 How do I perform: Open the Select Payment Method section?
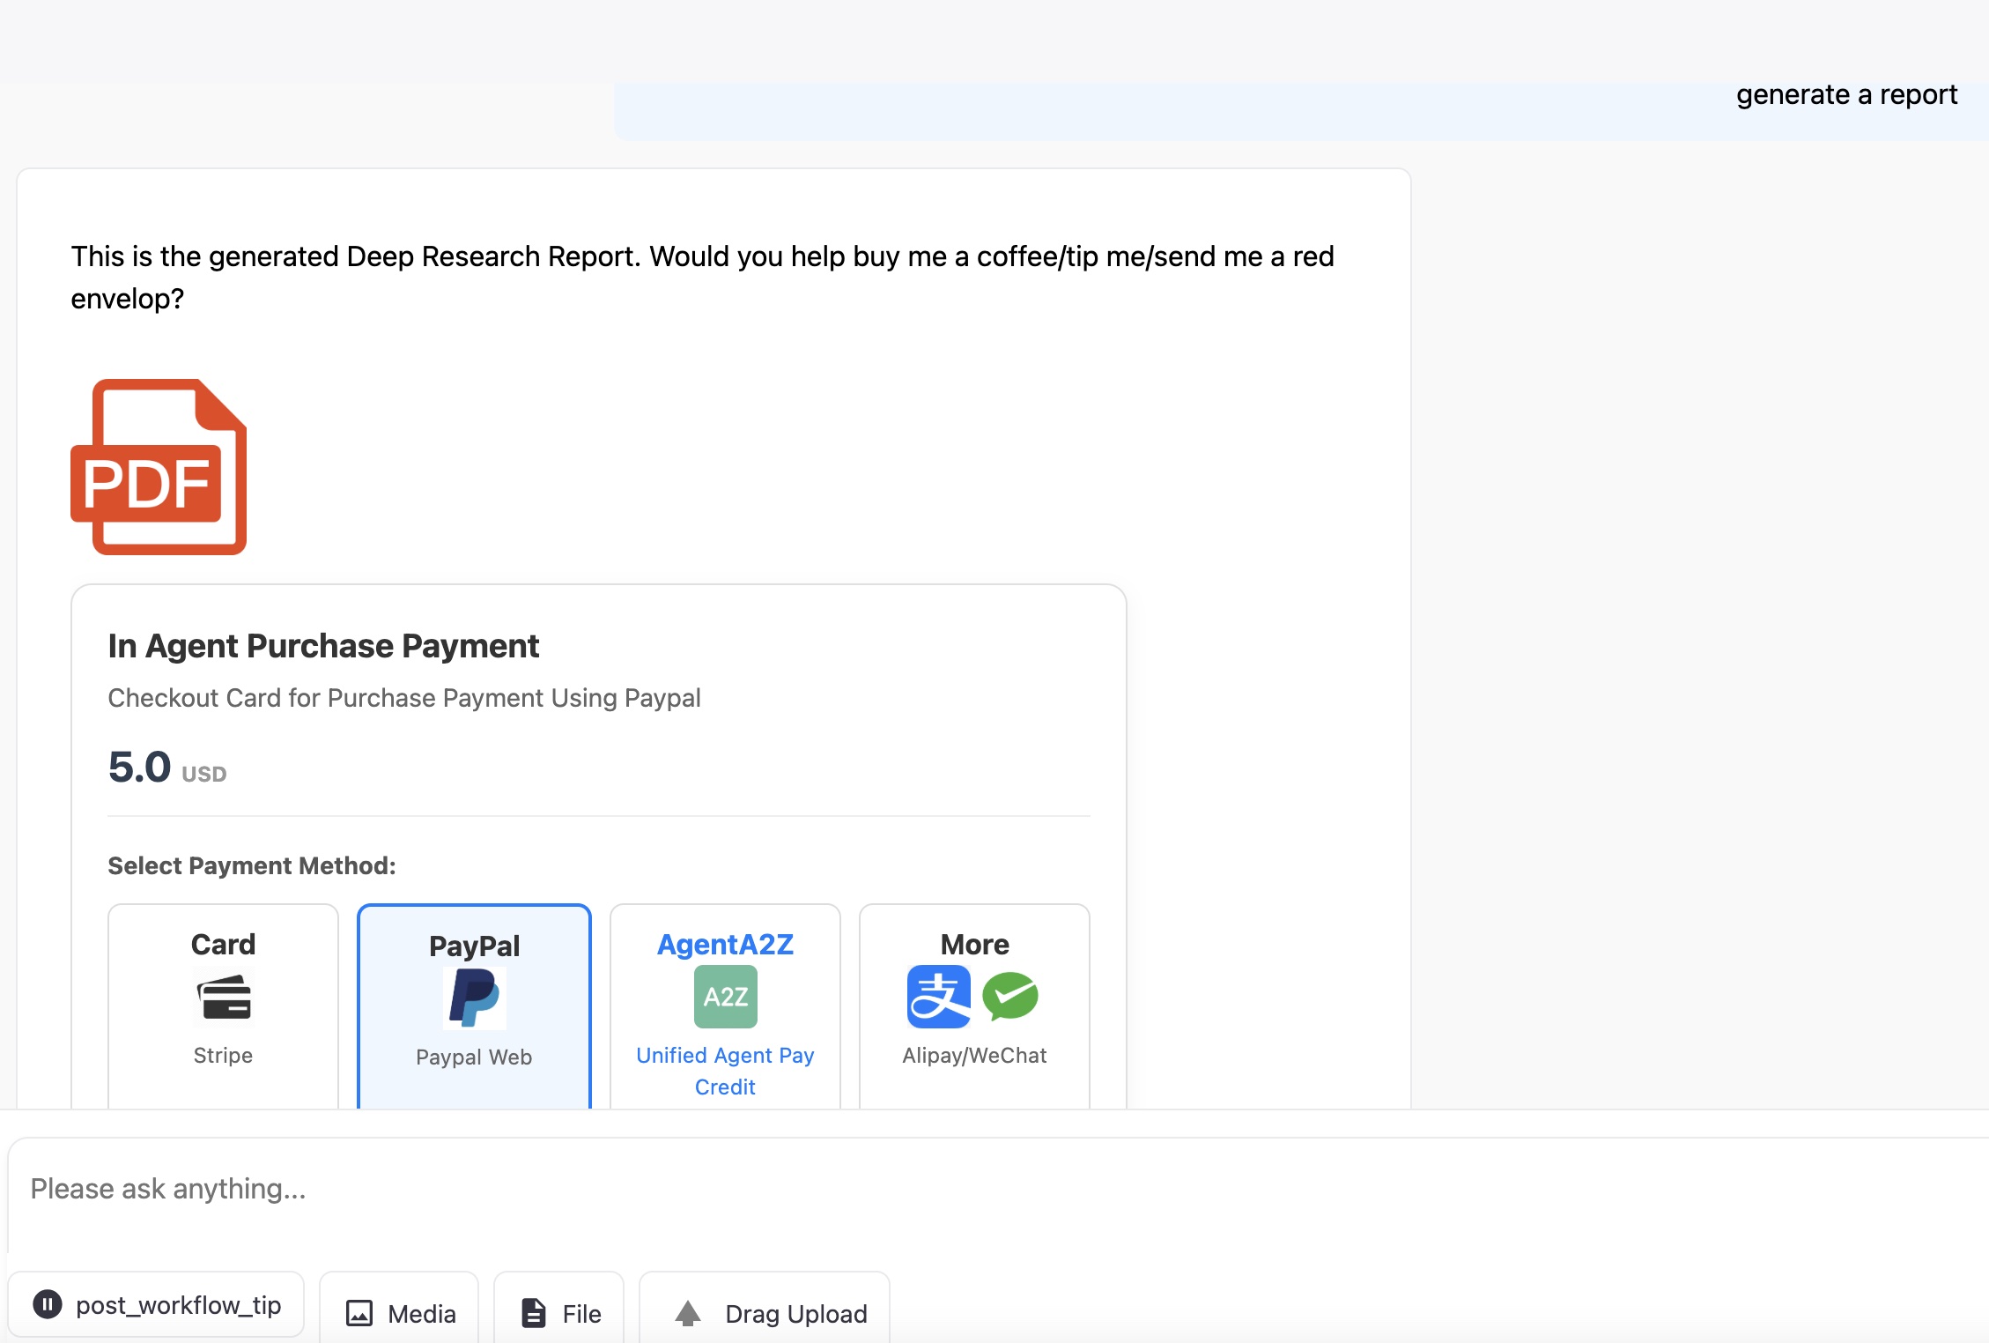(x=252, y=865)
